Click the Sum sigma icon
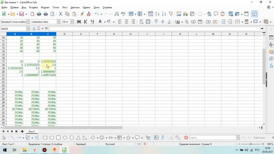 click(39, 29)
